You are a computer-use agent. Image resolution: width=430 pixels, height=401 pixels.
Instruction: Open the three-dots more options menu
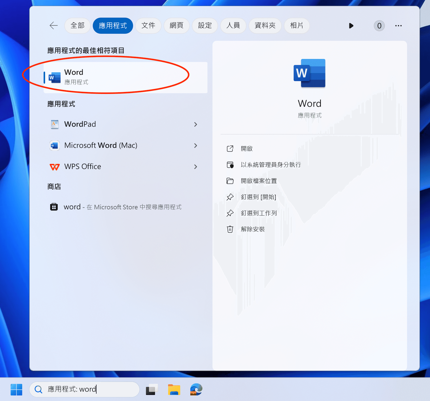pyautogui.click(x=398, y=26)
